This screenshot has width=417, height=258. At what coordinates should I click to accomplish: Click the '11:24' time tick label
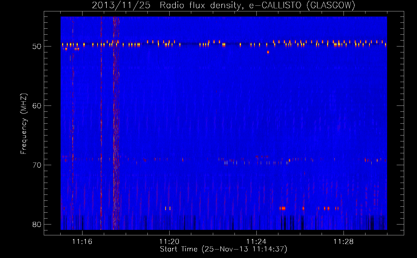click(256, 241)
